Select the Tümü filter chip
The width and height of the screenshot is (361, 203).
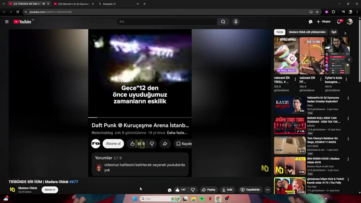[279, 32]
